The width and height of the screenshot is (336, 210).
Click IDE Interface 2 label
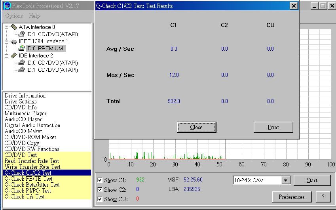(x=36, y=56)
